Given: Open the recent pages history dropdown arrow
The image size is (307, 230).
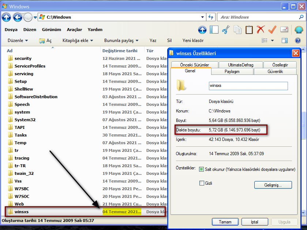Looking at the screenshot, I should 35,18.
